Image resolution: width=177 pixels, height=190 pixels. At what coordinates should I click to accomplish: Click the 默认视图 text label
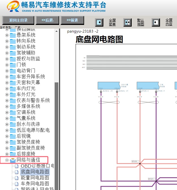pos(141,22)
